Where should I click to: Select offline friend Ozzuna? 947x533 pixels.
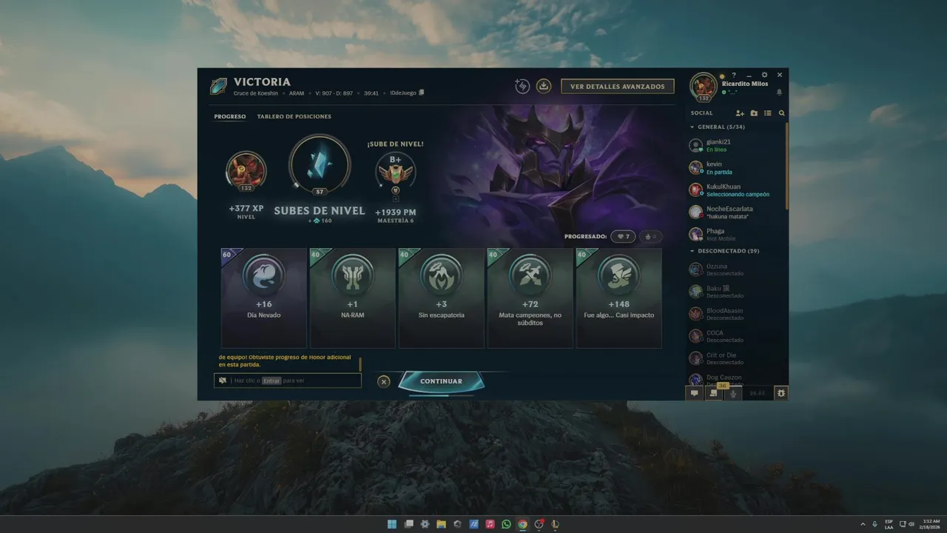pyautogui.click(x=735, y=269)
